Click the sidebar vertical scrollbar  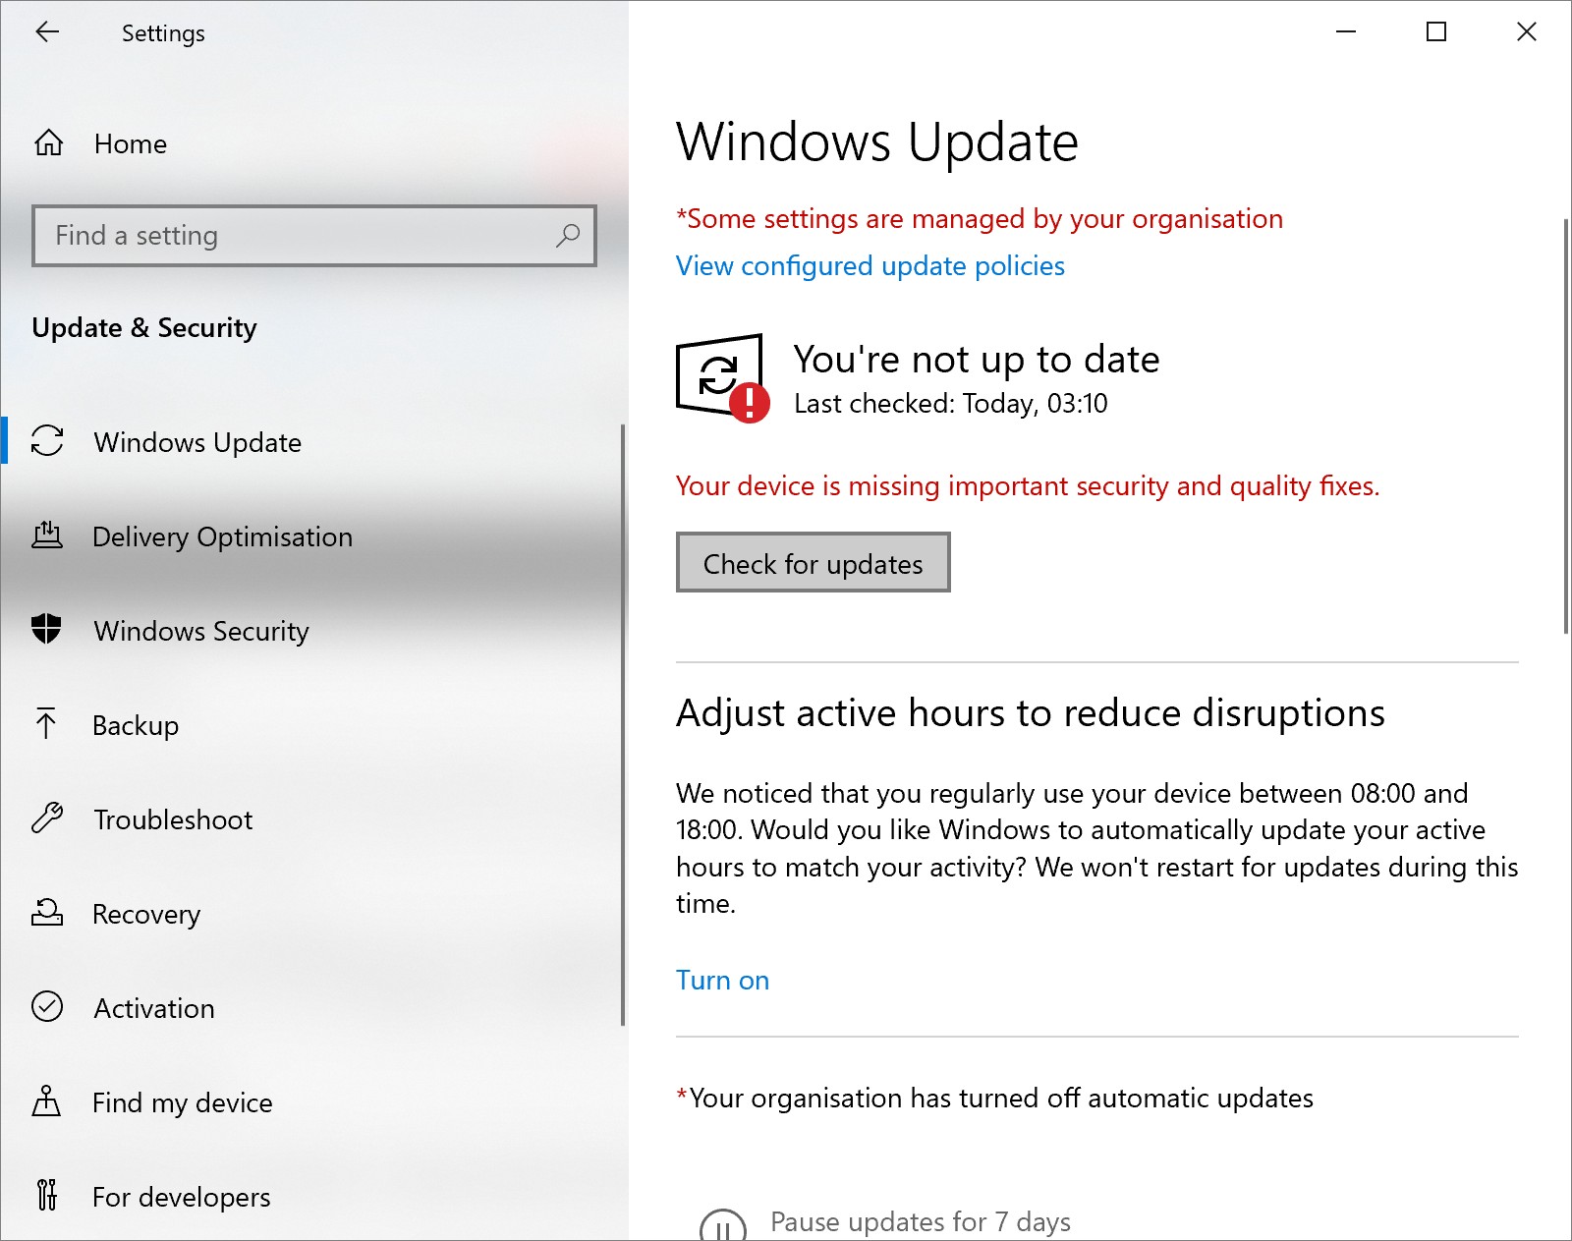click(x=623, y=725)
